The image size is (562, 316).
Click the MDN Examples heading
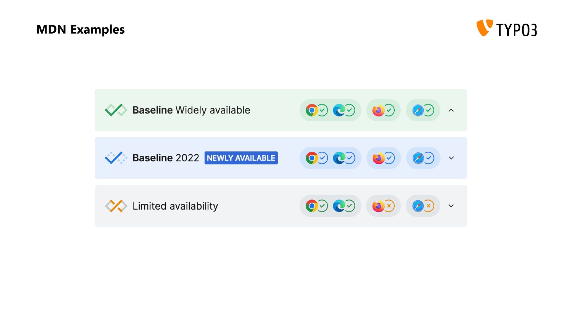pyautogui.click(x=80, y=30)
